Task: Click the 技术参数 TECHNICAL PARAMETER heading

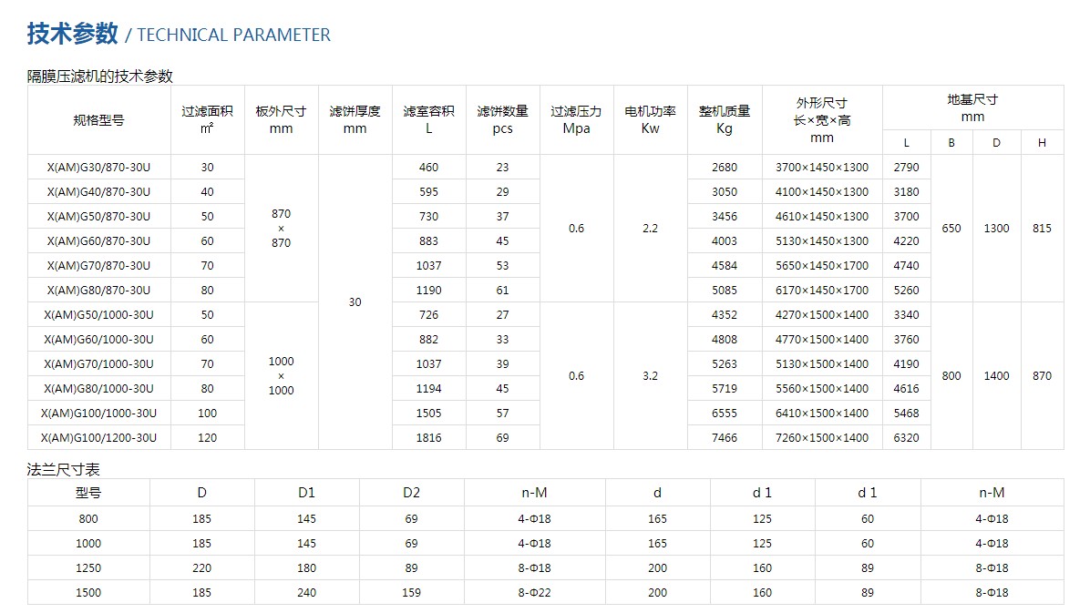Action: tap(179, 35)
